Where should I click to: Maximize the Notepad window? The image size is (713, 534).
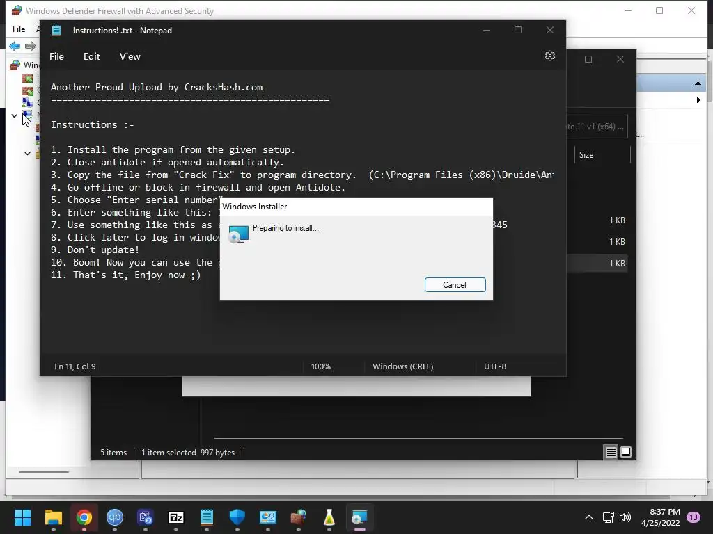(x=518, y=30)
